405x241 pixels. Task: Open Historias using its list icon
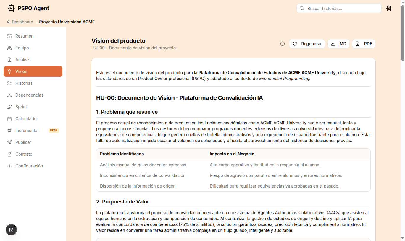pos(9,83)
